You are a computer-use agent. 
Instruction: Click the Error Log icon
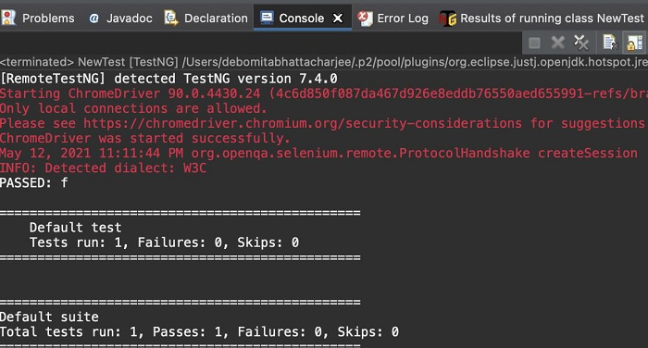[x=365, y=19]
